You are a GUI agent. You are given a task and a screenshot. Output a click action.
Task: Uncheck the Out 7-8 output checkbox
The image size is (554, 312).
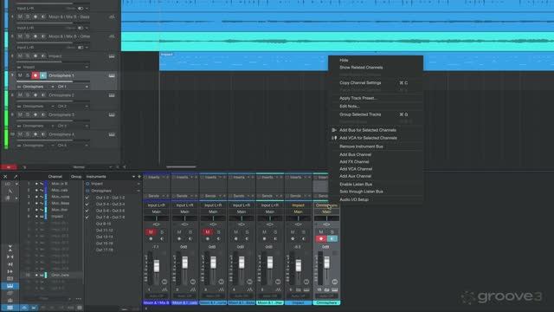click(87, 218)
